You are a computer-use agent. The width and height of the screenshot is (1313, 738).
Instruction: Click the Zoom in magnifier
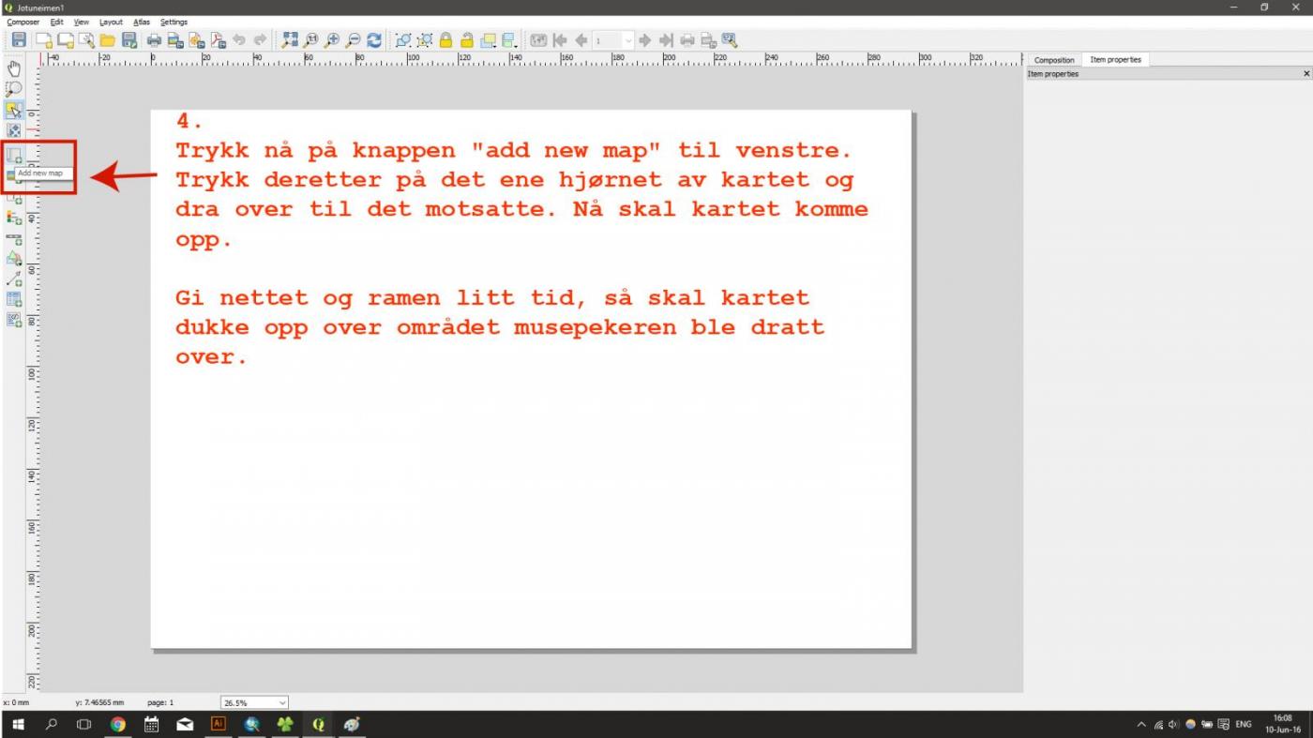point(332,40)
